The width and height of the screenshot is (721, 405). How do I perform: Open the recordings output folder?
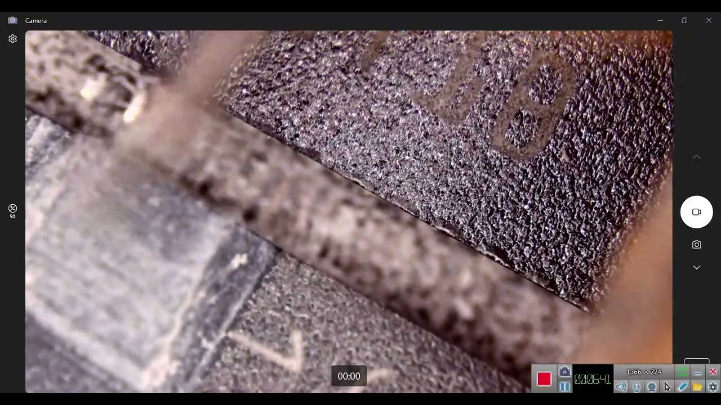click(x=697, y=387)
